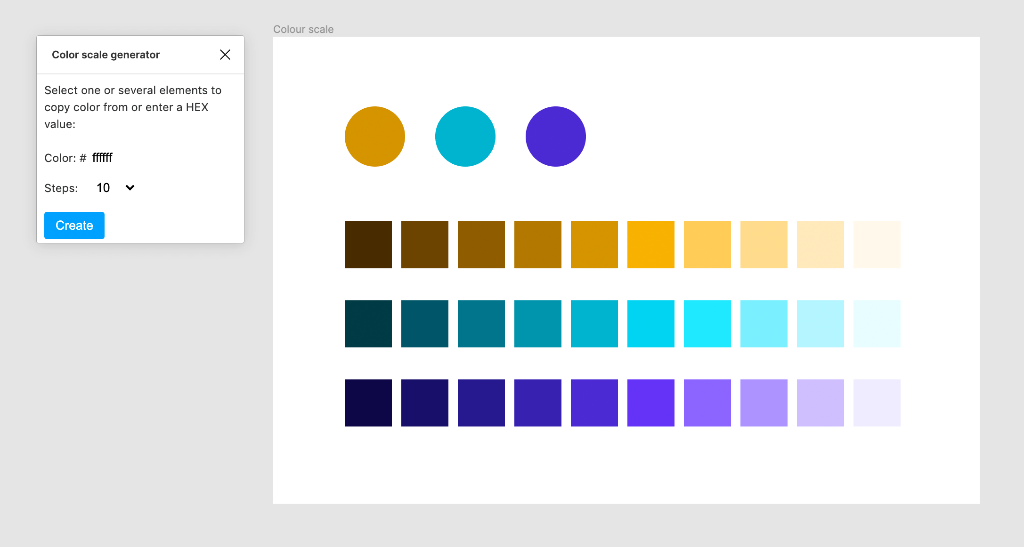Select the purple circle
Screen dimensions: 1024x547
(556, 137)
